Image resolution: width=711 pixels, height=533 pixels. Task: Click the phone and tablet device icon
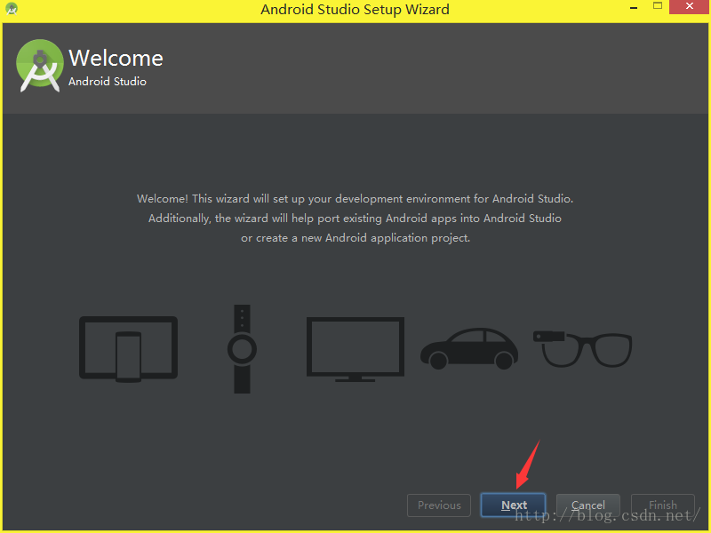[128, 349]
